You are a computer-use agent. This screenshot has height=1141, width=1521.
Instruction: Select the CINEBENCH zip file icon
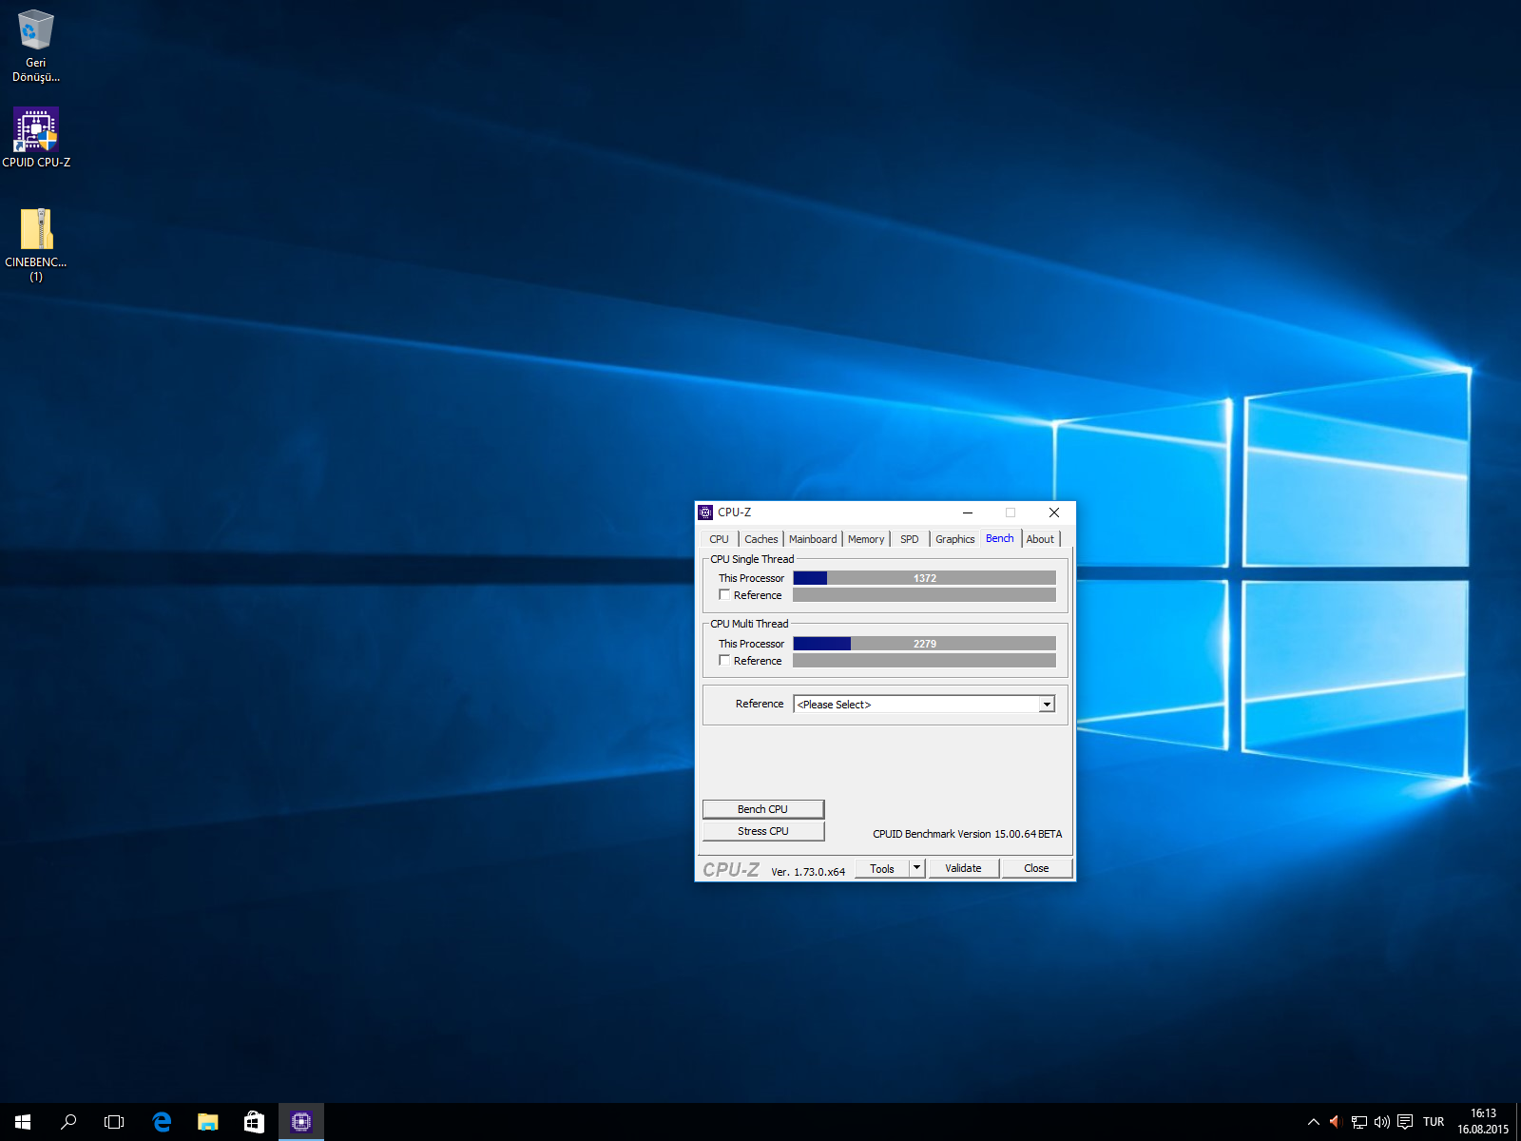click(x=36, y=245)
